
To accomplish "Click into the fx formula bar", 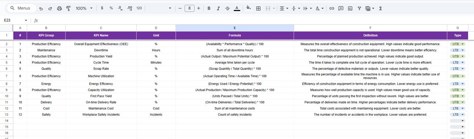I will (256, 20).
